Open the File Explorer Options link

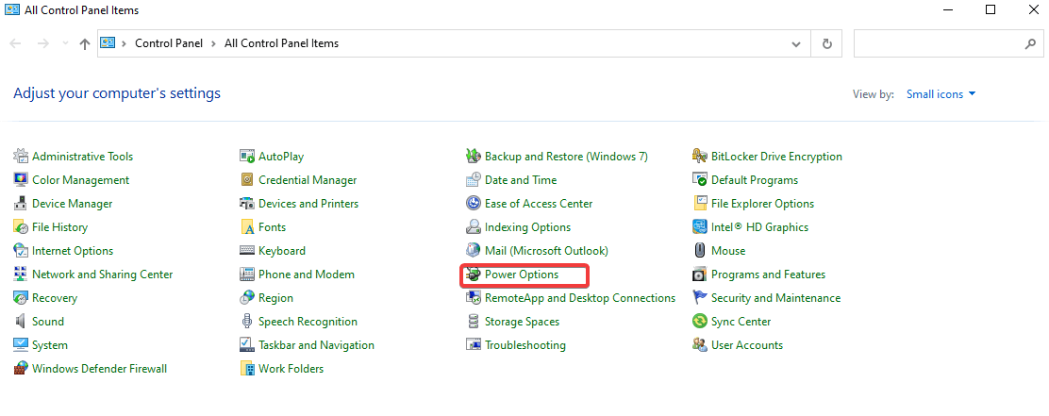tap(762, 204)
